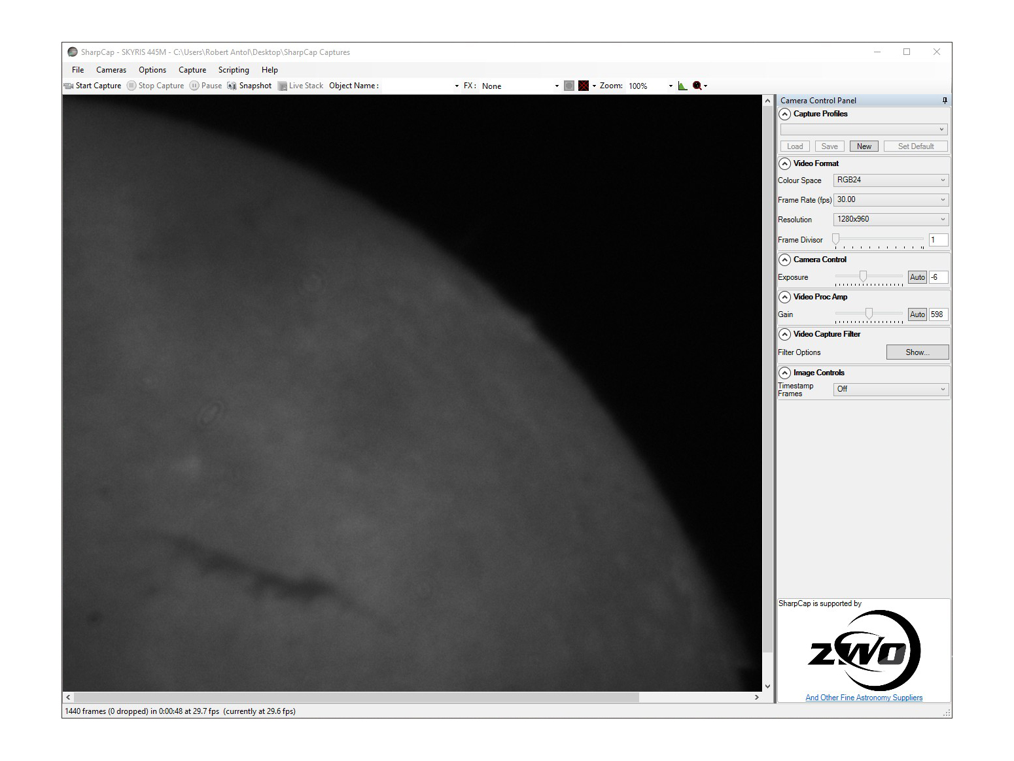The image size is (1014, 761).
Task: Open the Help menu
Action: (270, 70)
